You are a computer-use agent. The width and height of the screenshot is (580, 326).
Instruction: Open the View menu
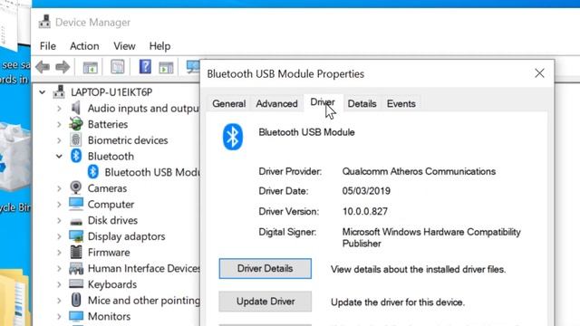124,46
